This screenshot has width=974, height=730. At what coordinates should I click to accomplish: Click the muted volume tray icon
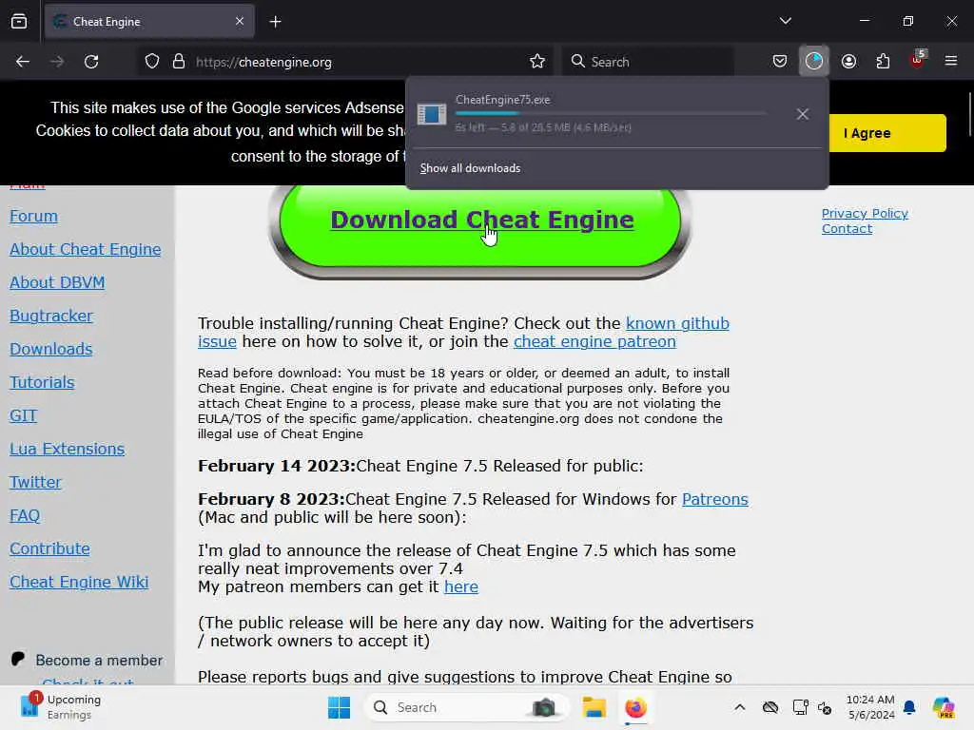pyautogui.click(x=825, y=707)
